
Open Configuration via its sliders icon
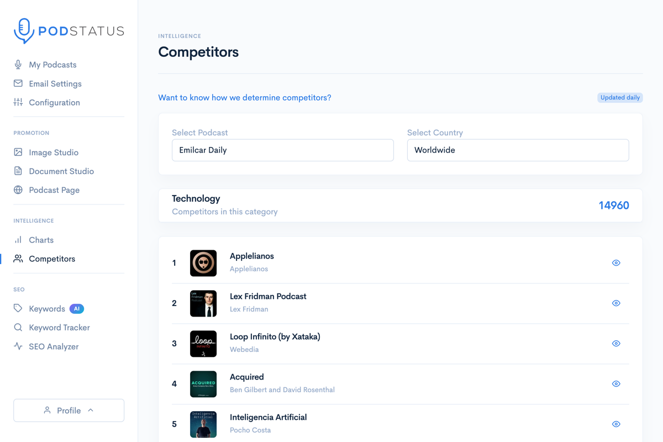click(x=18, y=102)
